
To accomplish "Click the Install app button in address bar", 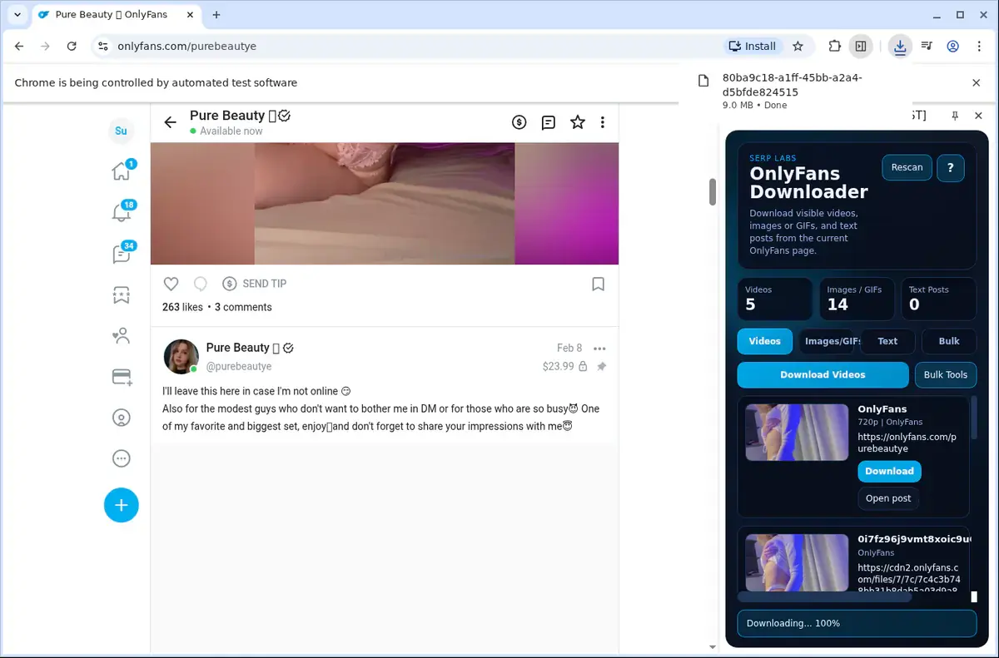I will tap(753, 47).
